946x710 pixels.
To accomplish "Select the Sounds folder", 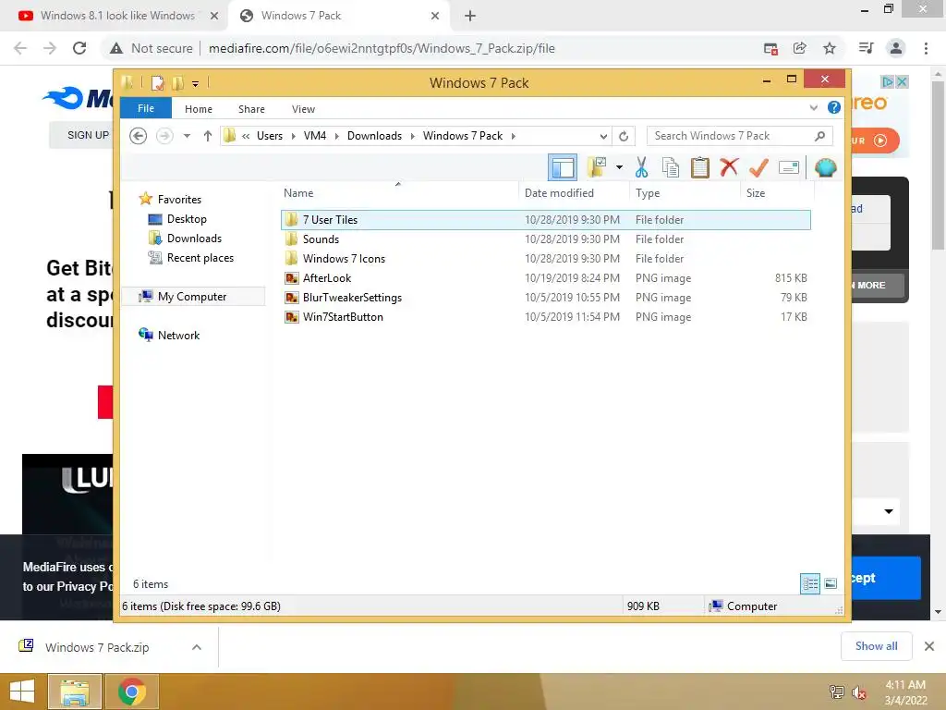I will [x=545, y=239].
